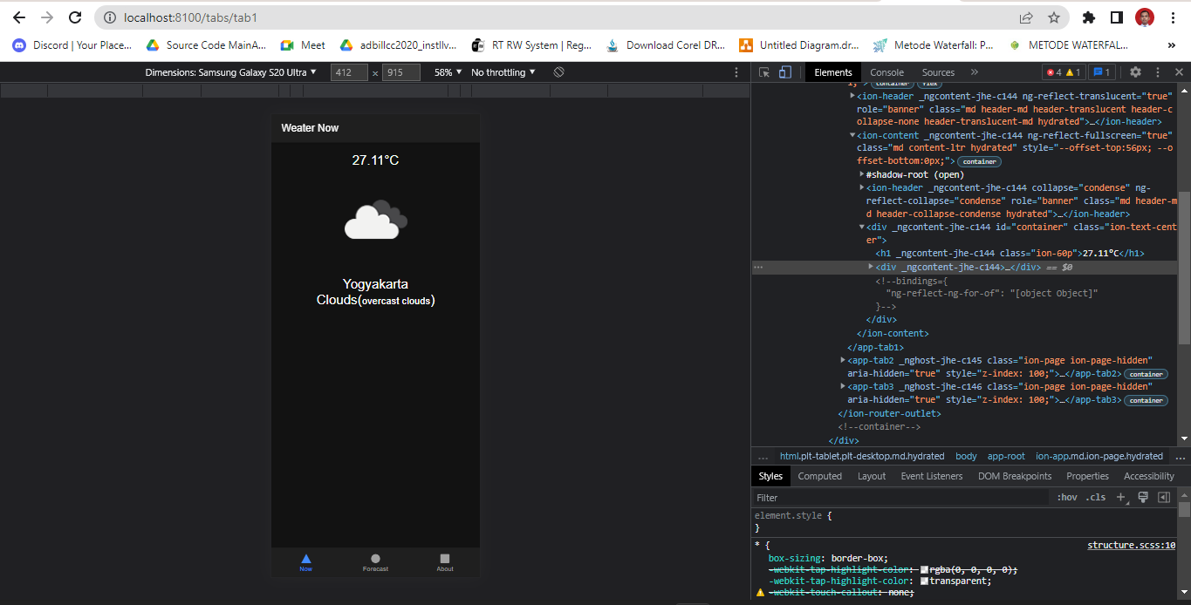Switch to the Sources panel
Viewport: 1191px width, 605px height.
tap(939, 72)
